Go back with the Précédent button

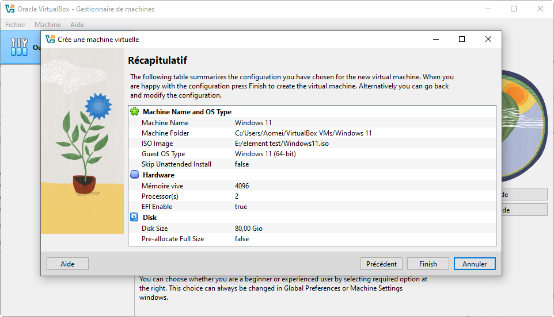pyautogui.click(x=381, y=264)
